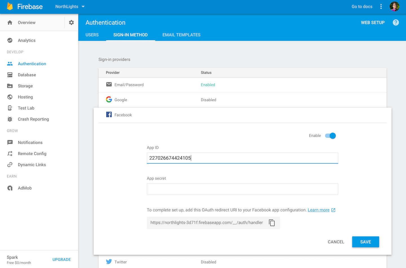Click the Go to docs link
The image size is (406, 268).
click(x=362, y=6)
